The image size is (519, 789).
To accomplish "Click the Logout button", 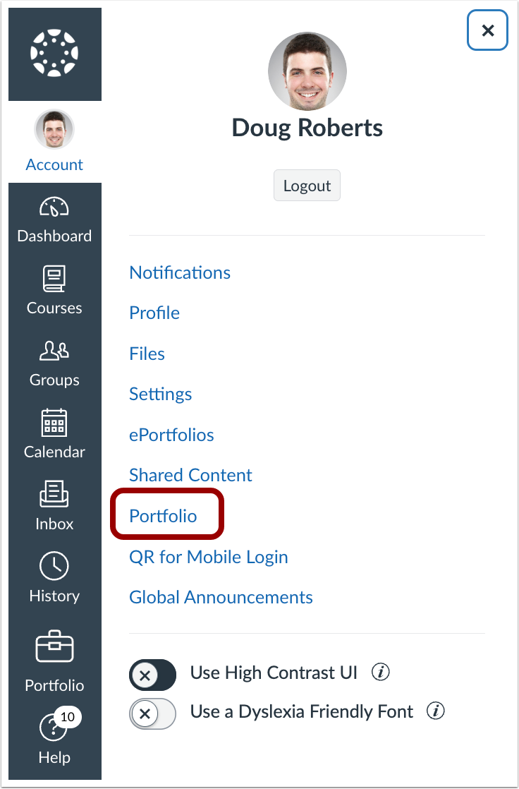I will point(307,185).
